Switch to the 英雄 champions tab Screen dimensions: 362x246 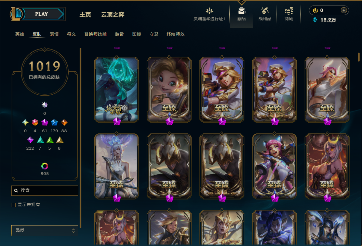click(x=19, y=34)
